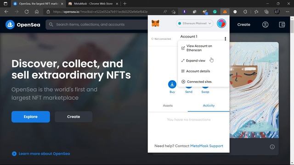
Task: Click the browser home icon
Action: tap(37, 12)
